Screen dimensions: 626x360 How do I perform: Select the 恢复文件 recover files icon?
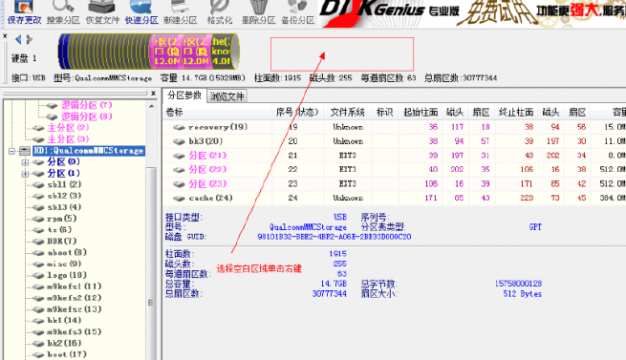[x=102, y=12]
